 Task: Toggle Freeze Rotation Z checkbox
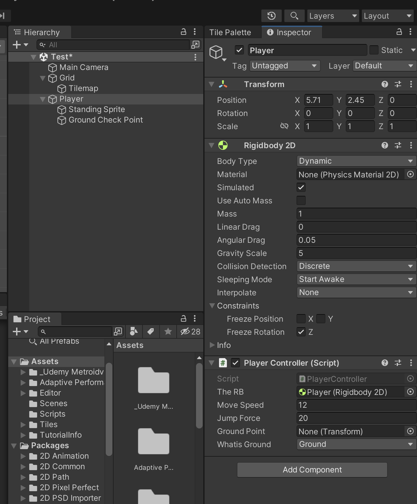(x=301, y=332)
